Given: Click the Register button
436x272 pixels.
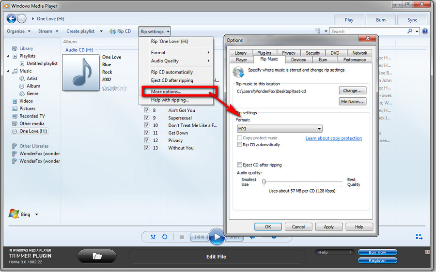Looking at the screenshot, I should pos(377,260).
